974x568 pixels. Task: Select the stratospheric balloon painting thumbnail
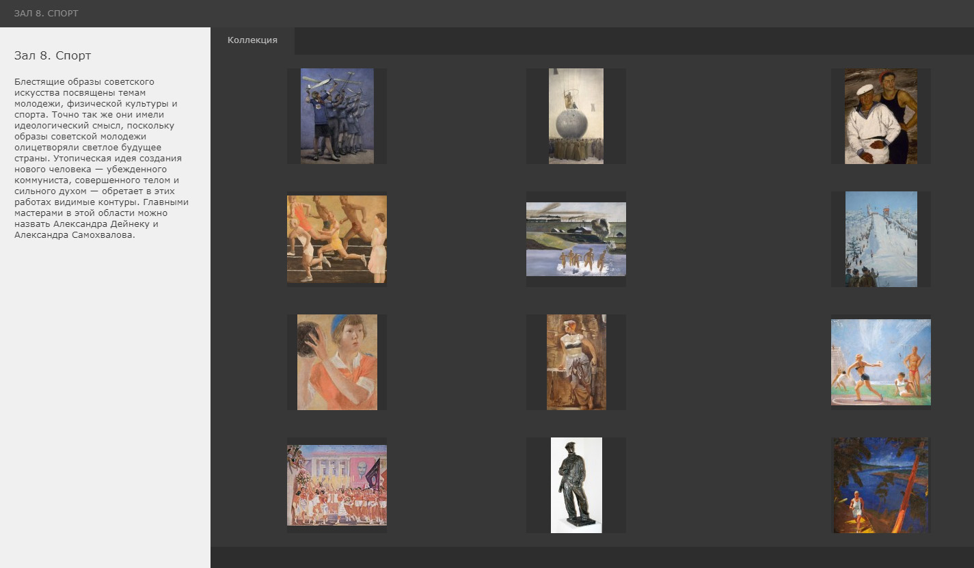(x=576, y=116)
